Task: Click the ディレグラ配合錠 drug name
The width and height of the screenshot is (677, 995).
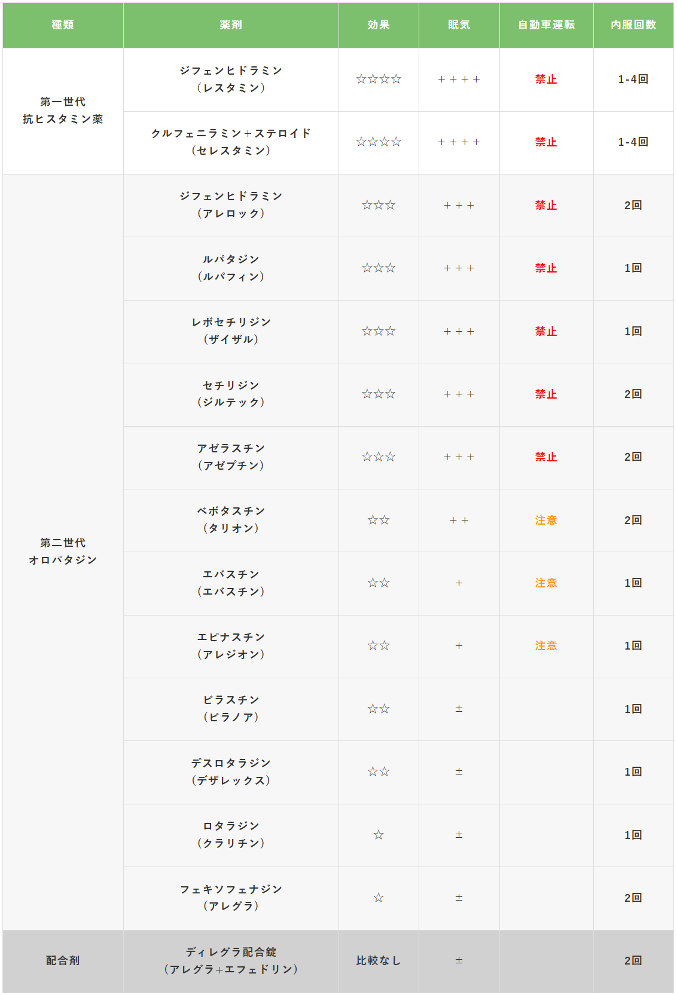Action: click(x=231, y=952)
